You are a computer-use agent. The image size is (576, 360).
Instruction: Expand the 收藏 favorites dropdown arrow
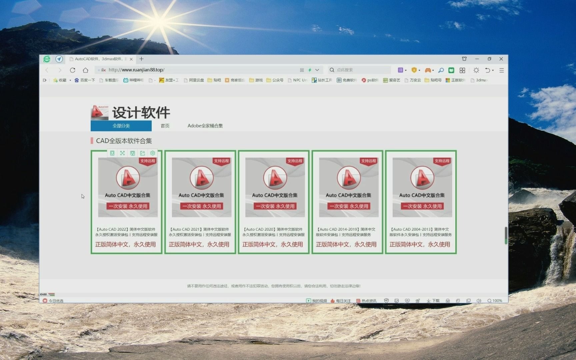pos(70,80)
